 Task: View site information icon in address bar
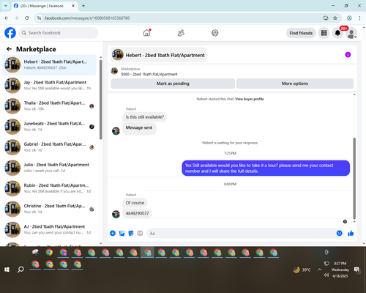point(39,18)
